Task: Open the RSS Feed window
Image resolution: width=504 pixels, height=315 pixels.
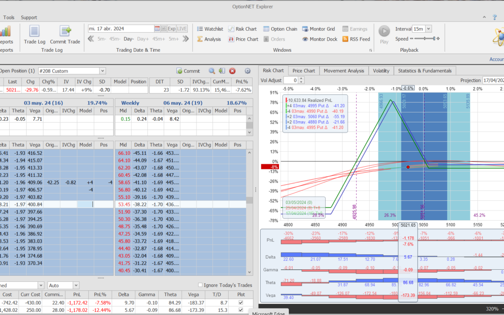Action: [356, 39]
